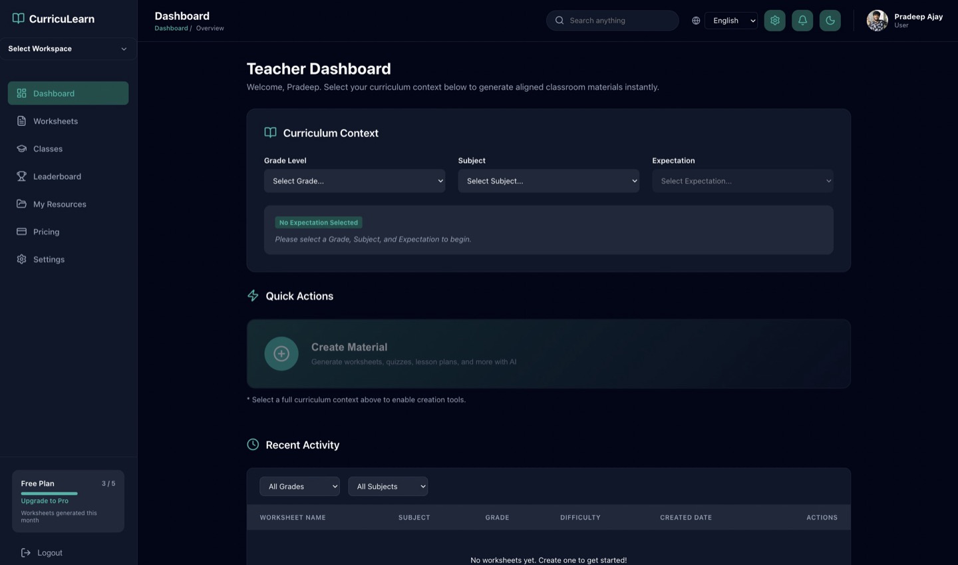Click the No Expectation Selected badge
The image size is (958, 565).
click(319, 222)
